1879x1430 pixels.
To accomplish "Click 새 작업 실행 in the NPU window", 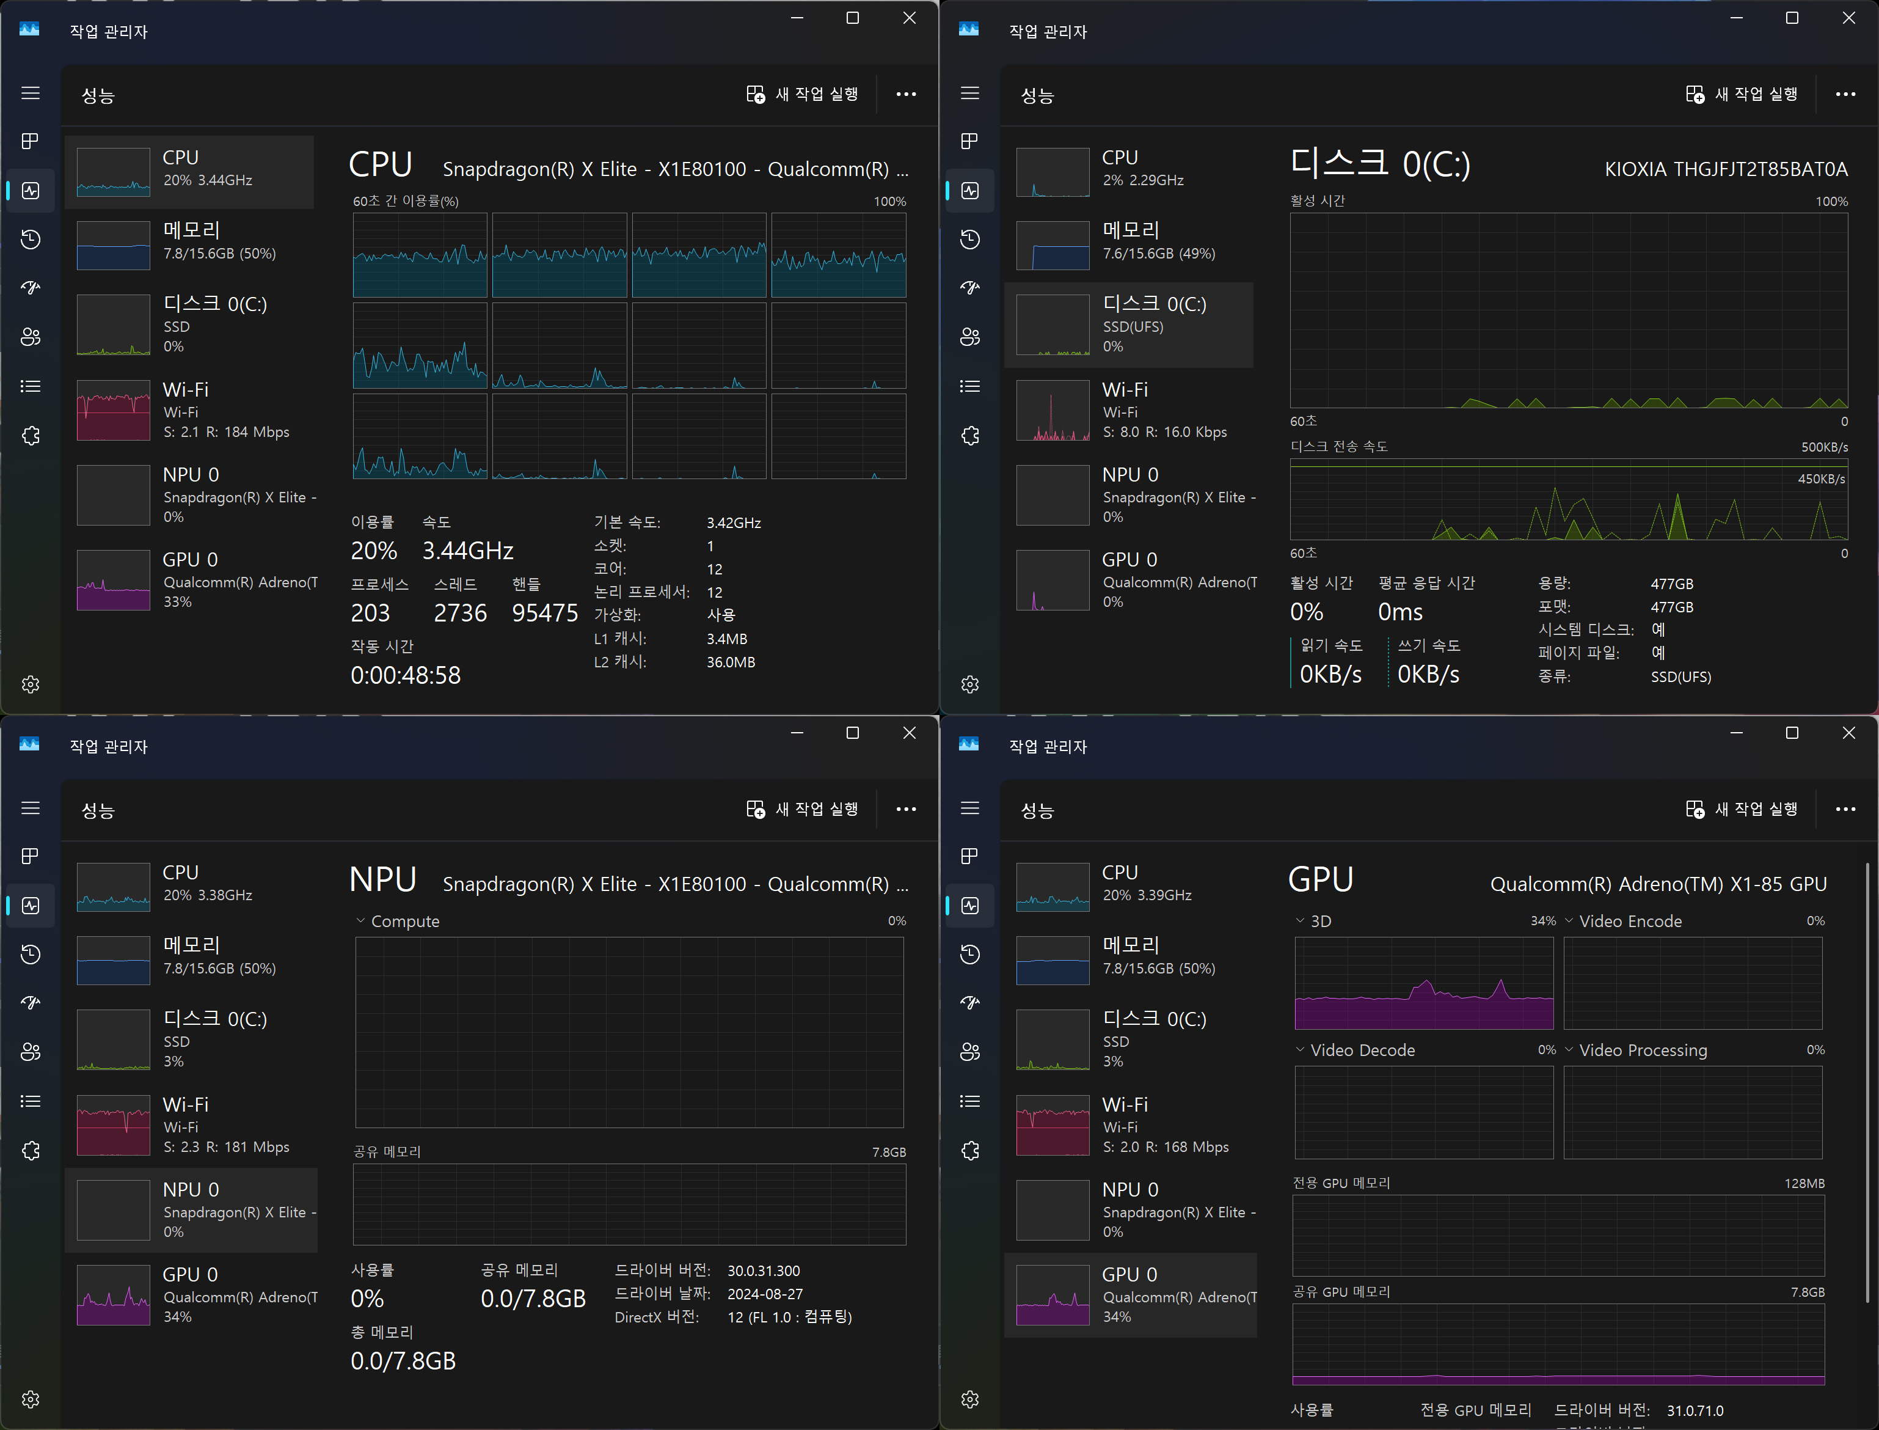I will click(x=803, y=809).
